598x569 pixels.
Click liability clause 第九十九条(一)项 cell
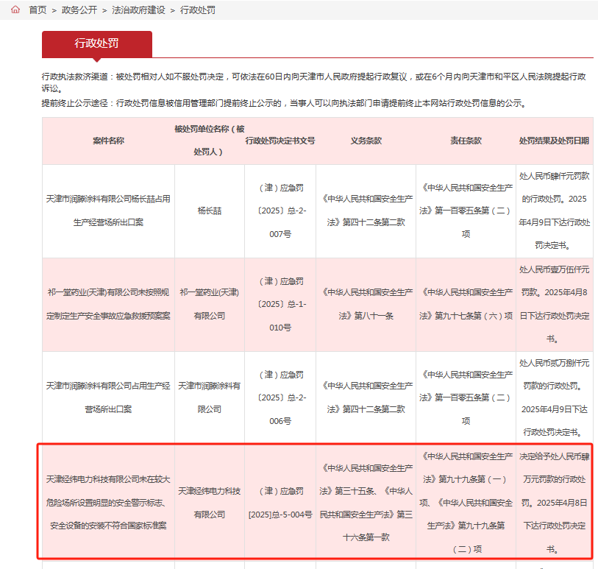(466, 503)
